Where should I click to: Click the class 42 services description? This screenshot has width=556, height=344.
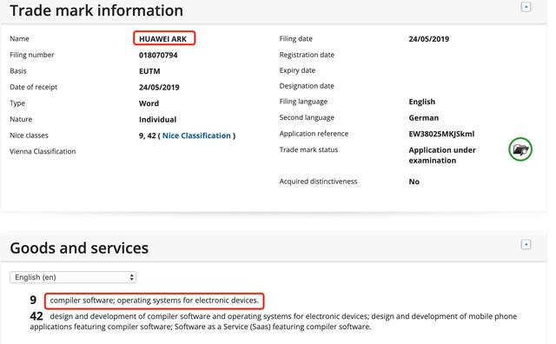(x=274, y=321)
